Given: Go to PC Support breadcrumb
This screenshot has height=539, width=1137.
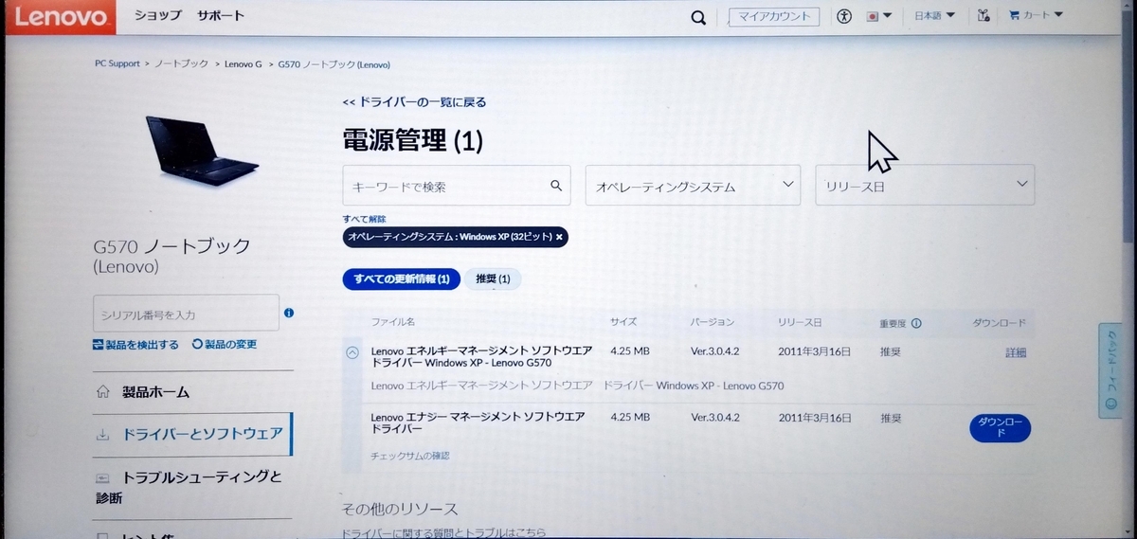Looking at the screenshot, I should pos(117,64).
